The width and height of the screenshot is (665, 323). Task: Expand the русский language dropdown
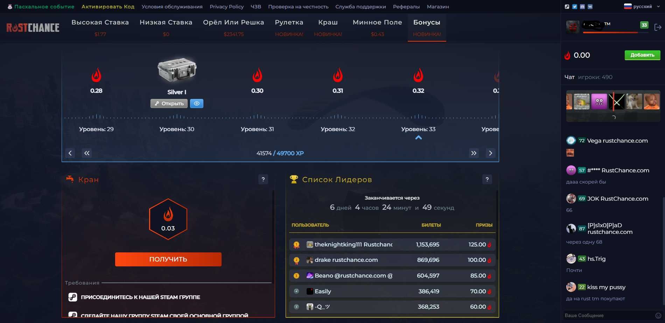[642, 7]
